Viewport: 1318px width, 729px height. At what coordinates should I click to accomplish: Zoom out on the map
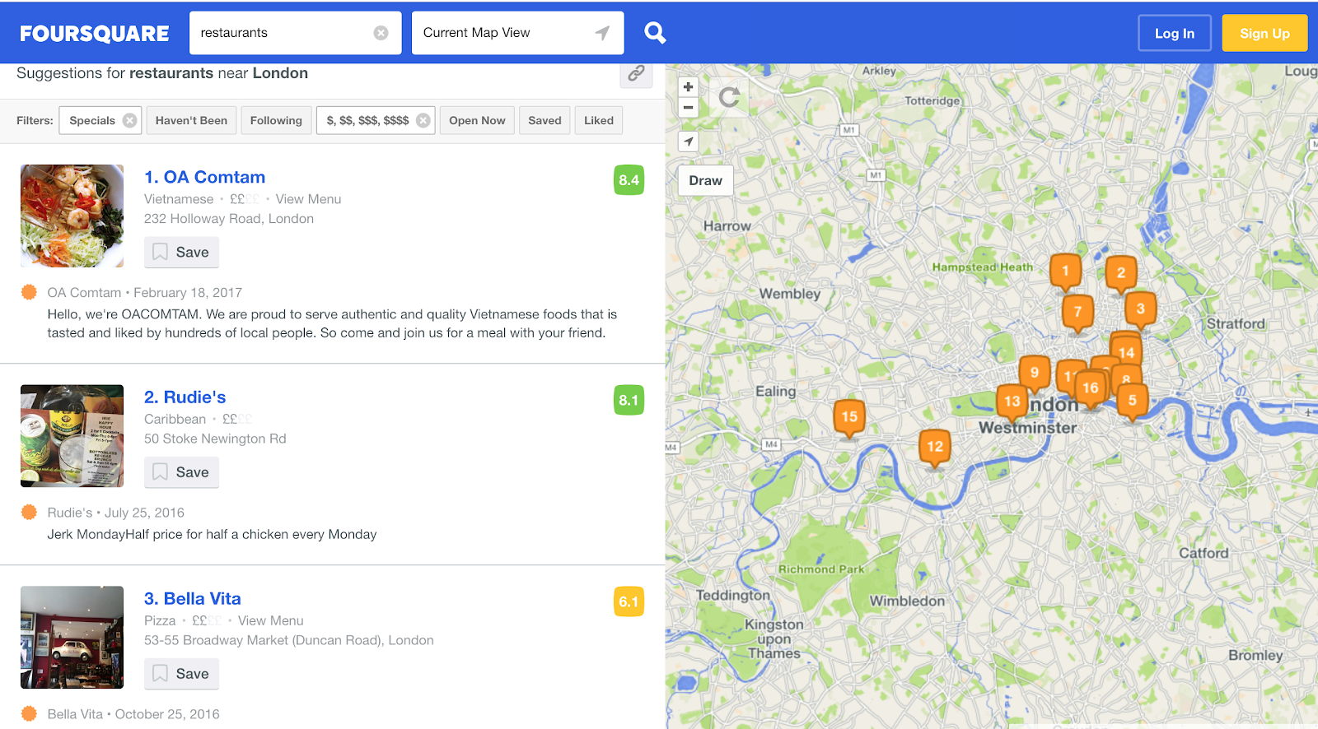[688, 107]
